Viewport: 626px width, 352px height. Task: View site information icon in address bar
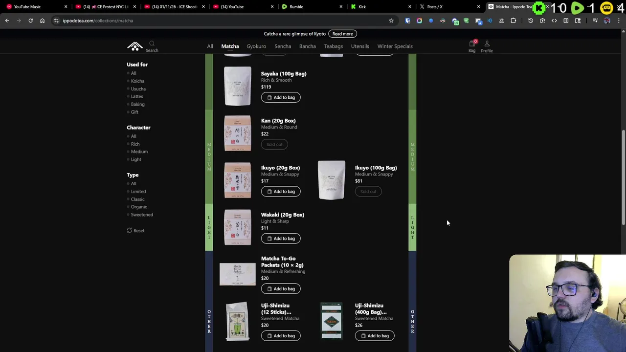(56, 21)
